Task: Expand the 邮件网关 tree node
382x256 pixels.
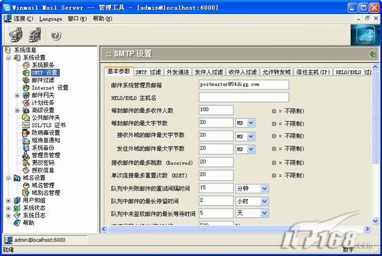Action: [17, 95]
